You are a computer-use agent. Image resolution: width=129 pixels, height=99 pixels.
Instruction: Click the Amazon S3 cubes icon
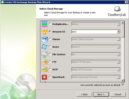(x=44, y=32)
